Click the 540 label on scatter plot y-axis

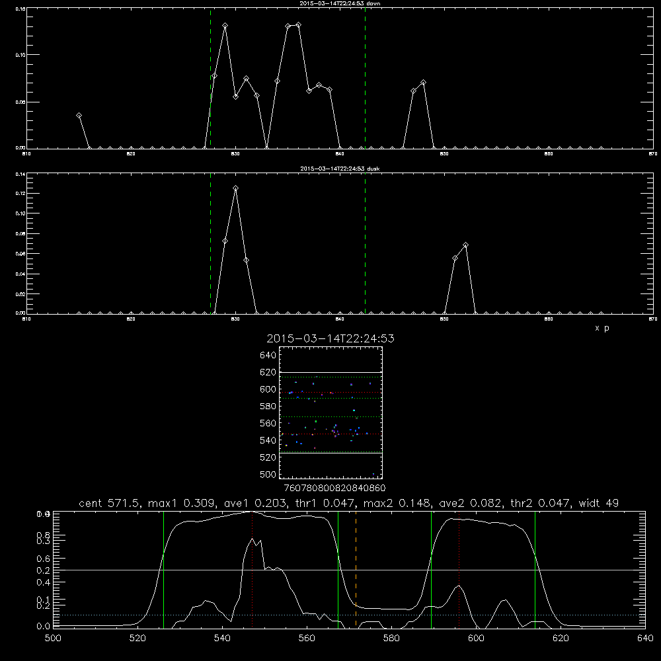[x=268, y=440]
